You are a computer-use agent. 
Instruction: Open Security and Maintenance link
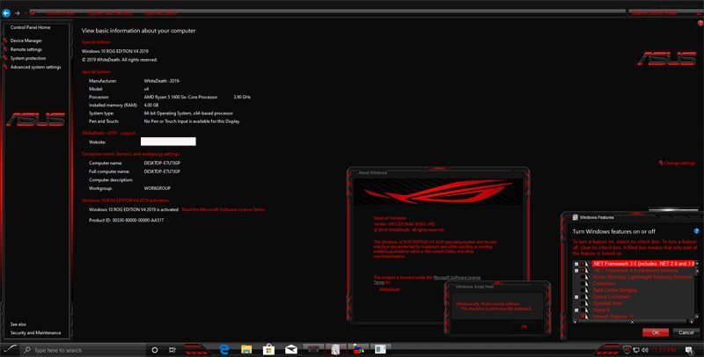click(36, 332)
